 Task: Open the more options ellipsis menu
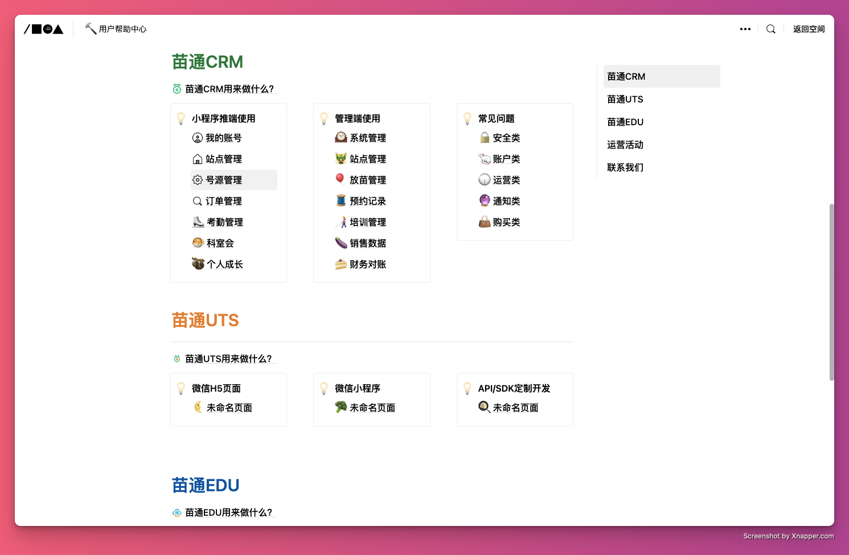(745, 29)
